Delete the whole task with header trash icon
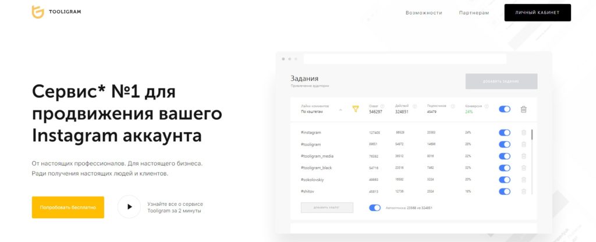The image size is (596, 242). (x=523, y=109)
